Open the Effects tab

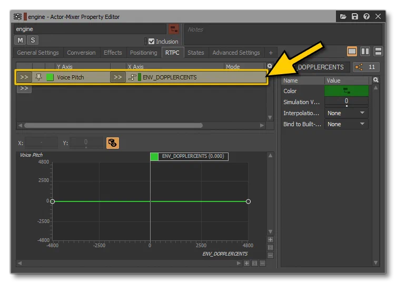coord(113,53)
